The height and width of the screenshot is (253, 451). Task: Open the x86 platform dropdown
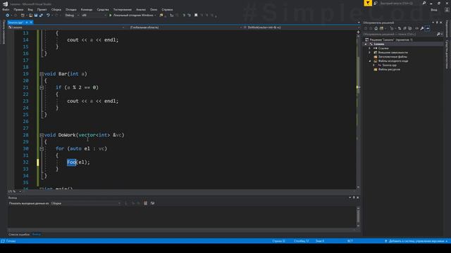pos(94,15)
